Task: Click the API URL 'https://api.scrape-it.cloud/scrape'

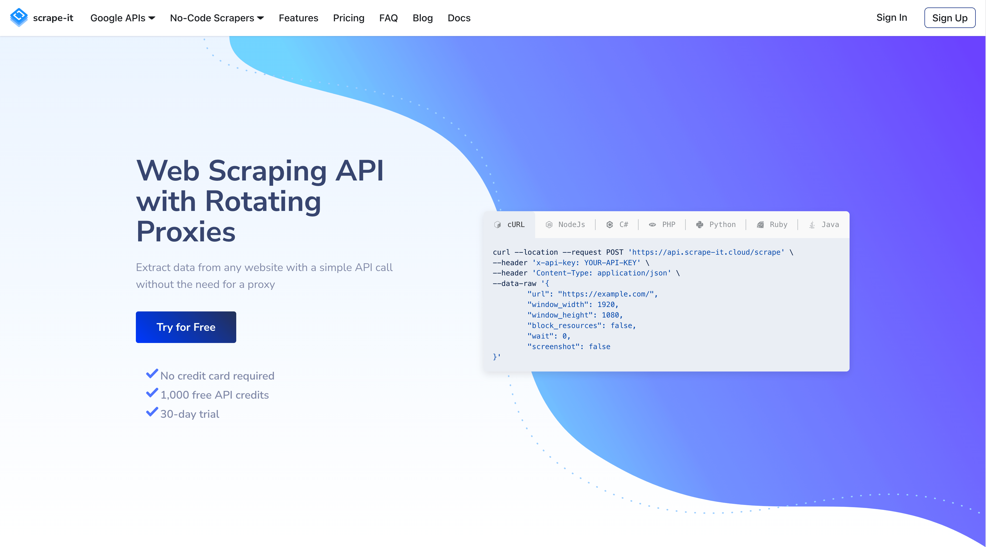Action: point(706,252)
